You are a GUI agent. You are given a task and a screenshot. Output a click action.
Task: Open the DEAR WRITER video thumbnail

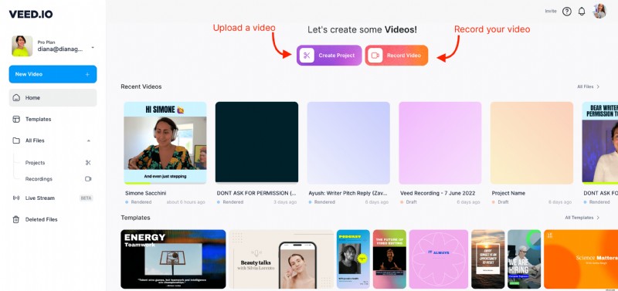click(x=600, y=143)
